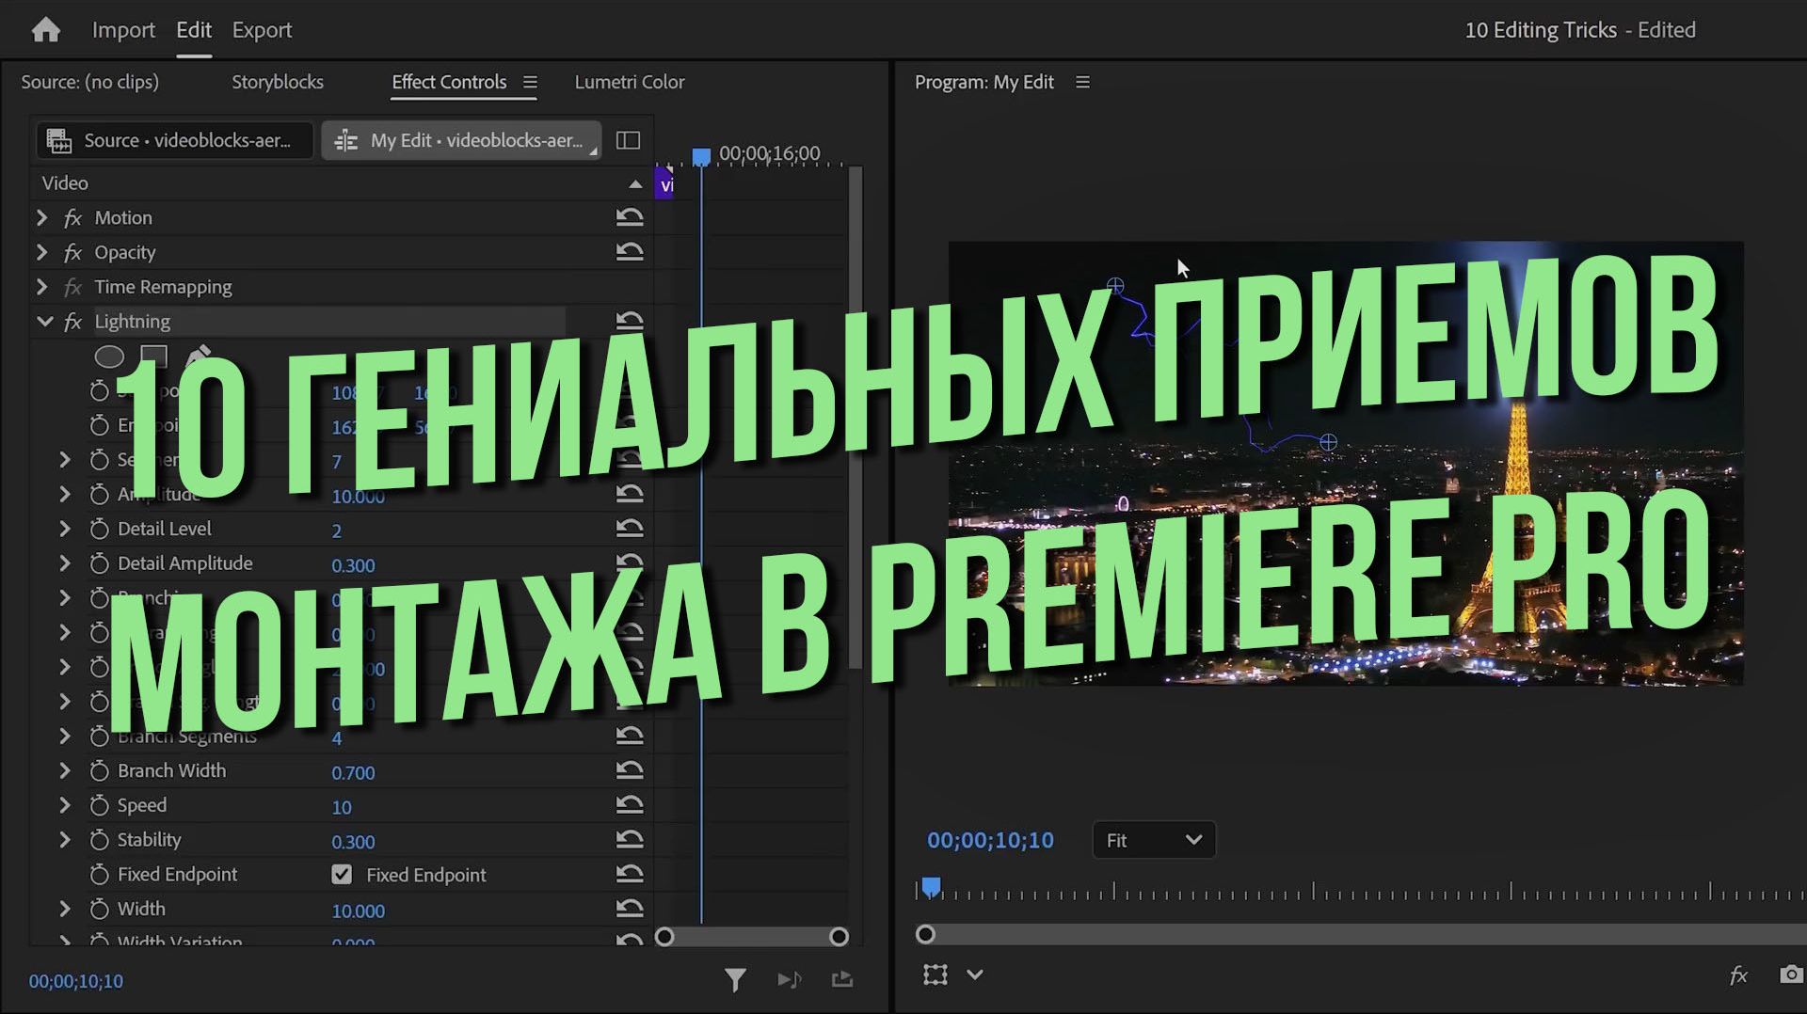Click the left handle of Effect Controls zoom bar
1807x1014 pixels.
[664, 937]
